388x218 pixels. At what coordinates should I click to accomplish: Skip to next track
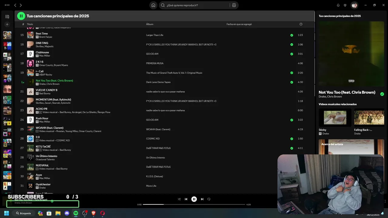[x=202, y=199]
